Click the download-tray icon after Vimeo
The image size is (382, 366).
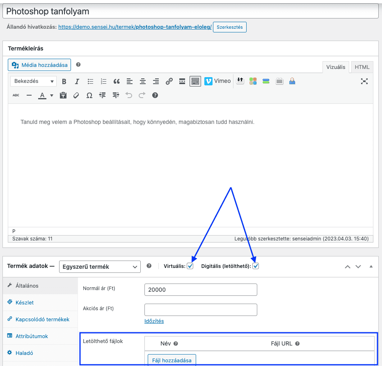click(x=240, y=81)
